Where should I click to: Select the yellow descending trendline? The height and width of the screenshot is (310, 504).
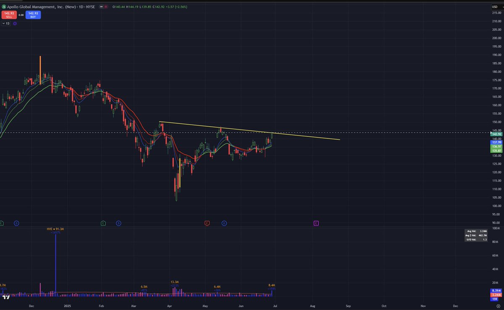(x=249, y=130)
